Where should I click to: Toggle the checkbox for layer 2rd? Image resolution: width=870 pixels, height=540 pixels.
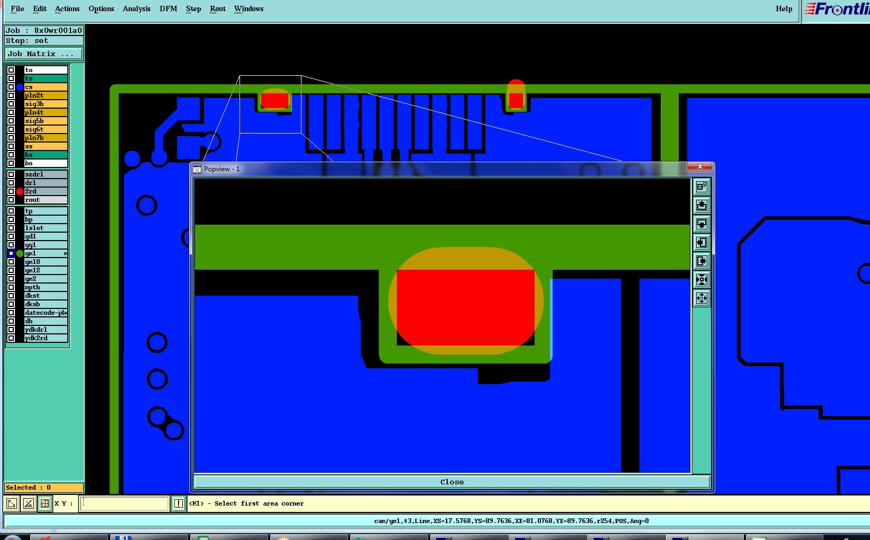point(11,191)
